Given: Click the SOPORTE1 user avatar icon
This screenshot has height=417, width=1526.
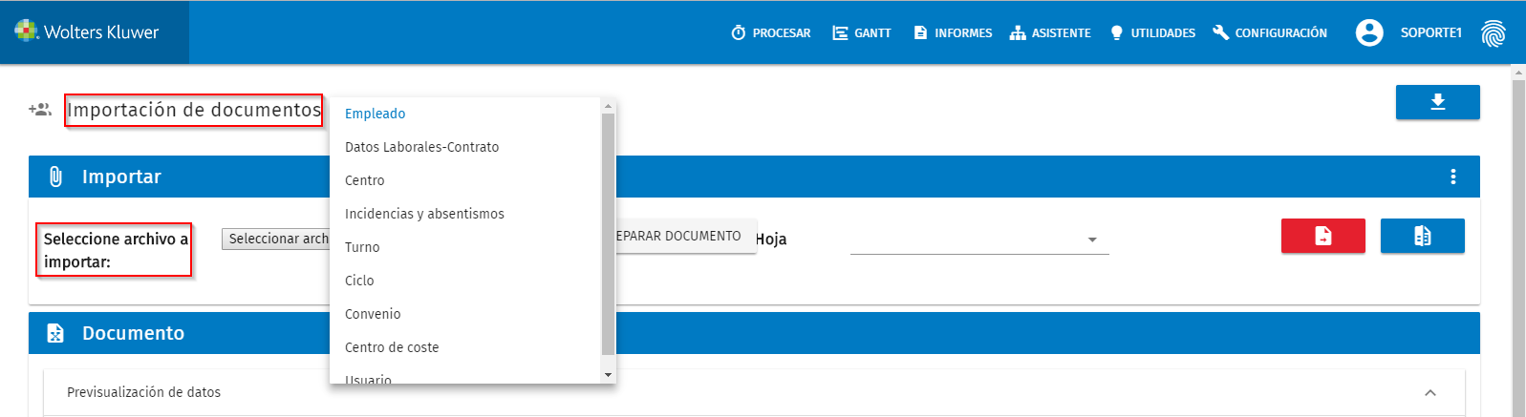Looking at the screenshot, I should [1369, 32].
